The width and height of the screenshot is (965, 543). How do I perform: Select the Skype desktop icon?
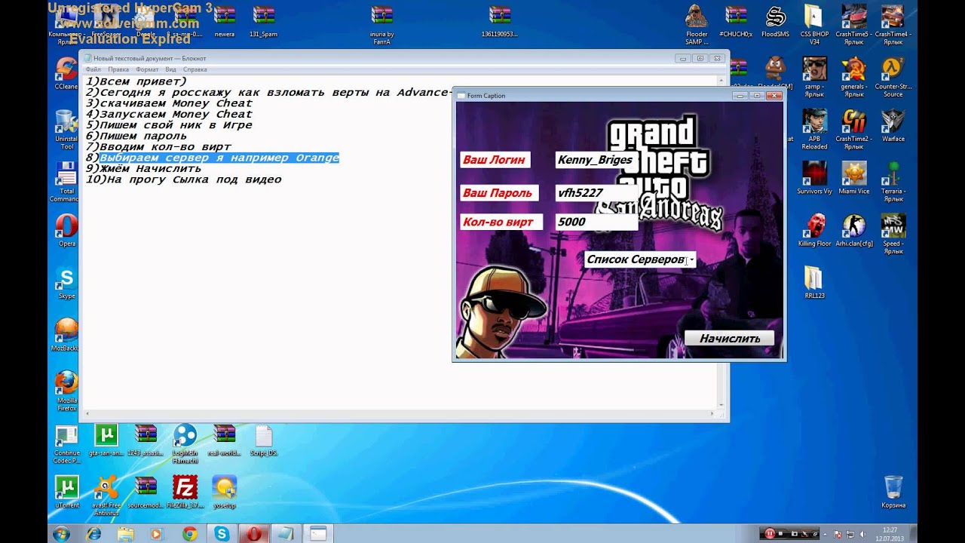[66, 283]
